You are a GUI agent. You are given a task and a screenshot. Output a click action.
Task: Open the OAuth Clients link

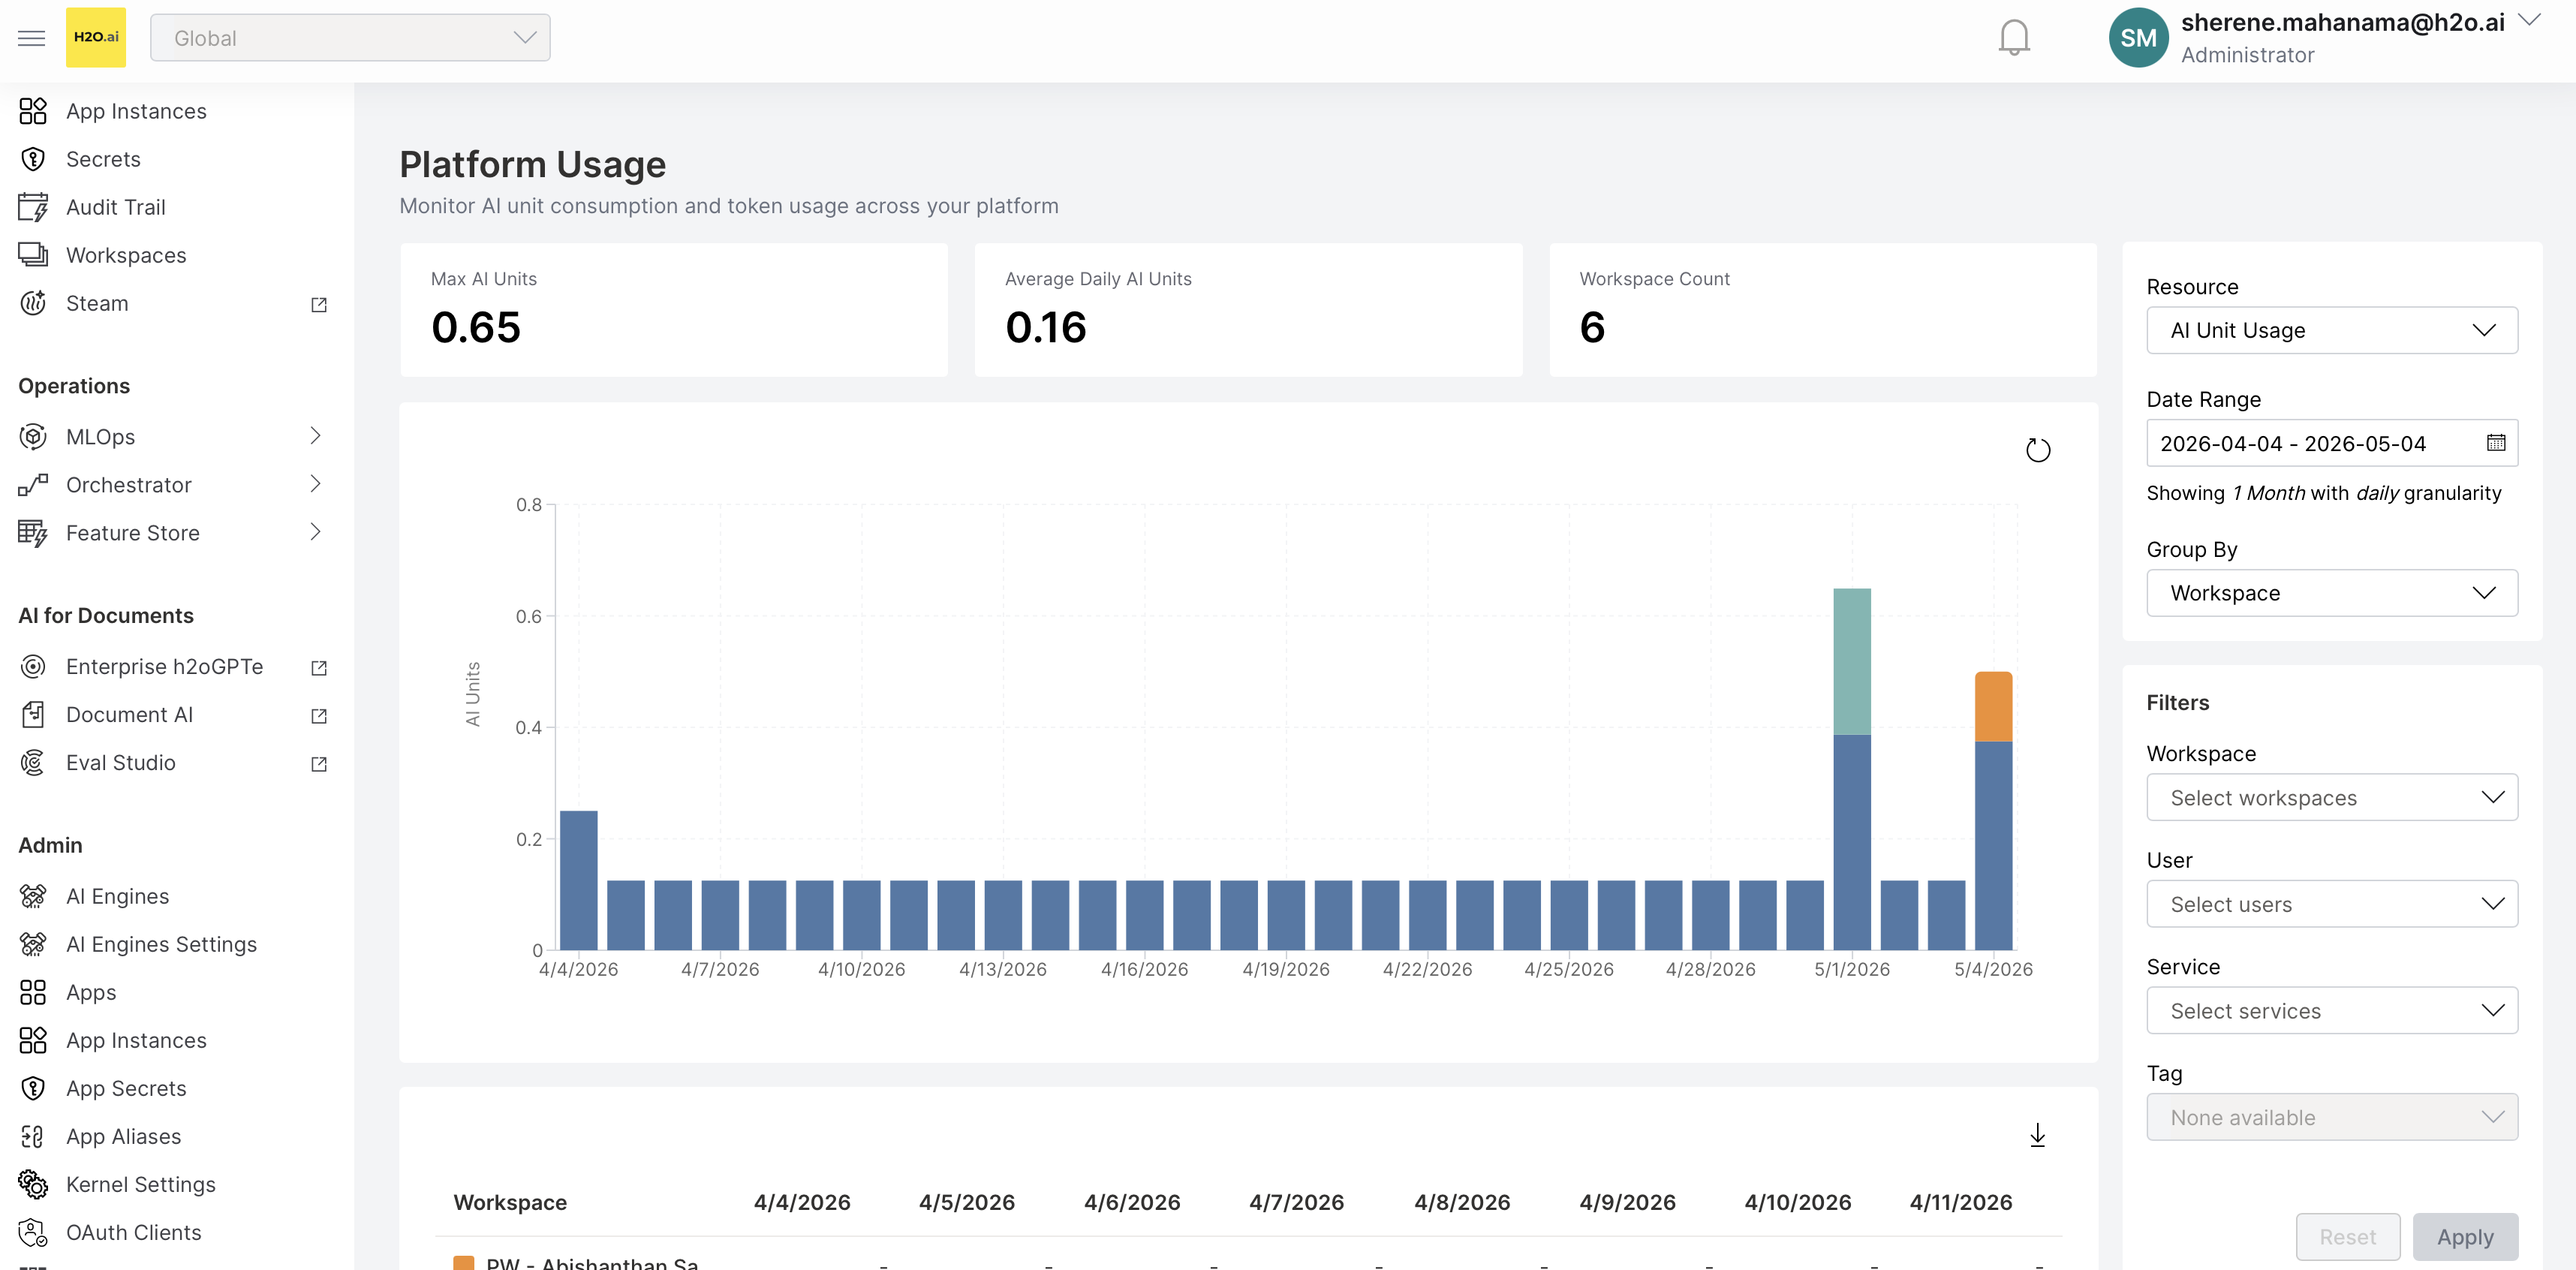tap(134, 1233)
